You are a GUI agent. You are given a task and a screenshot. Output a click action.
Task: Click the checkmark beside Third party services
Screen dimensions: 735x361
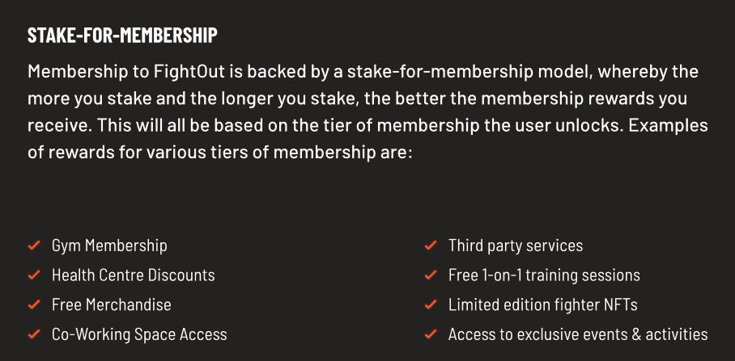click(431, 246)
